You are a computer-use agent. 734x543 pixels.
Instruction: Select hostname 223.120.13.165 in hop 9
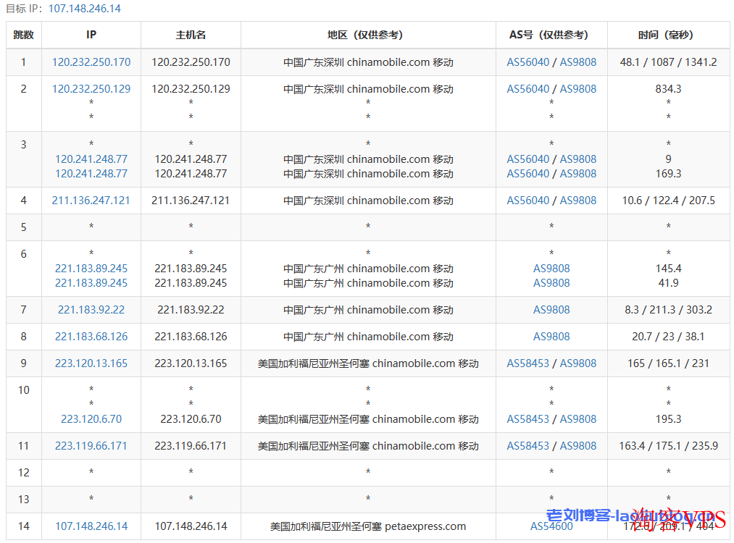pyautogui.click(x=191, y=363)
